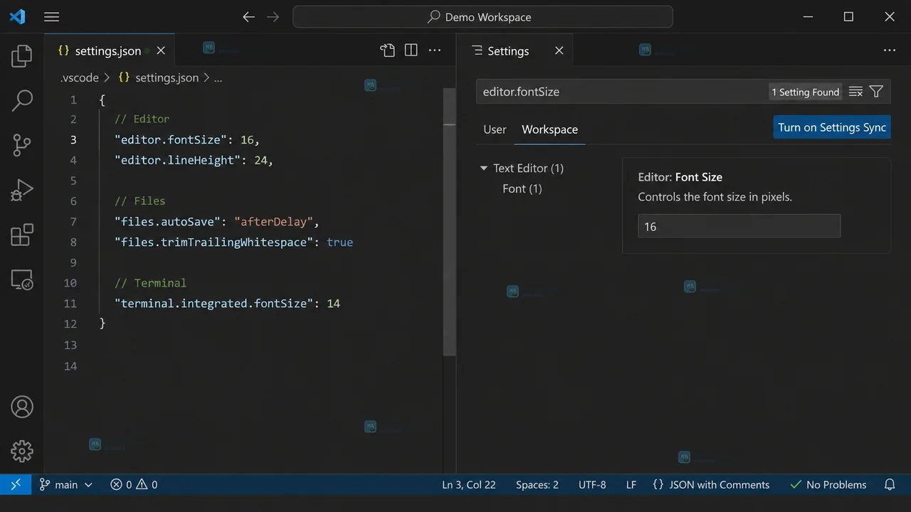Open Source Control view in activity bar
The height and width of the screenshot is (512, 911).
[x=22, y=145]
